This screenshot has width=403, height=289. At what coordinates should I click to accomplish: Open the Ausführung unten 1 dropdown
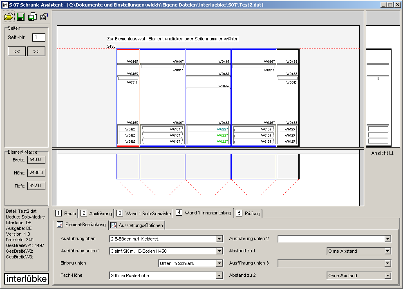click(219, 251)
